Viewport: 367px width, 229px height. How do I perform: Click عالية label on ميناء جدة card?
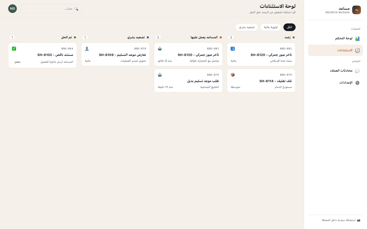(233, 61)
